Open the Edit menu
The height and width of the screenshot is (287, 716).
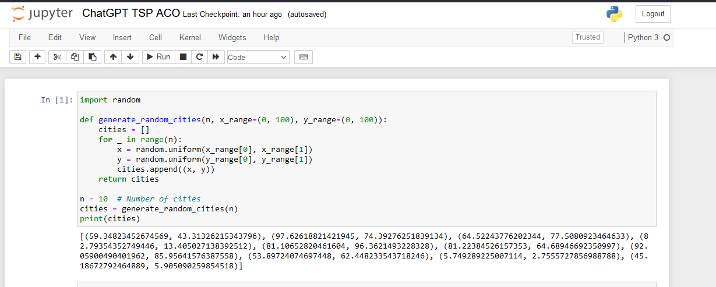pyautogui.click(x=55, y=37)
